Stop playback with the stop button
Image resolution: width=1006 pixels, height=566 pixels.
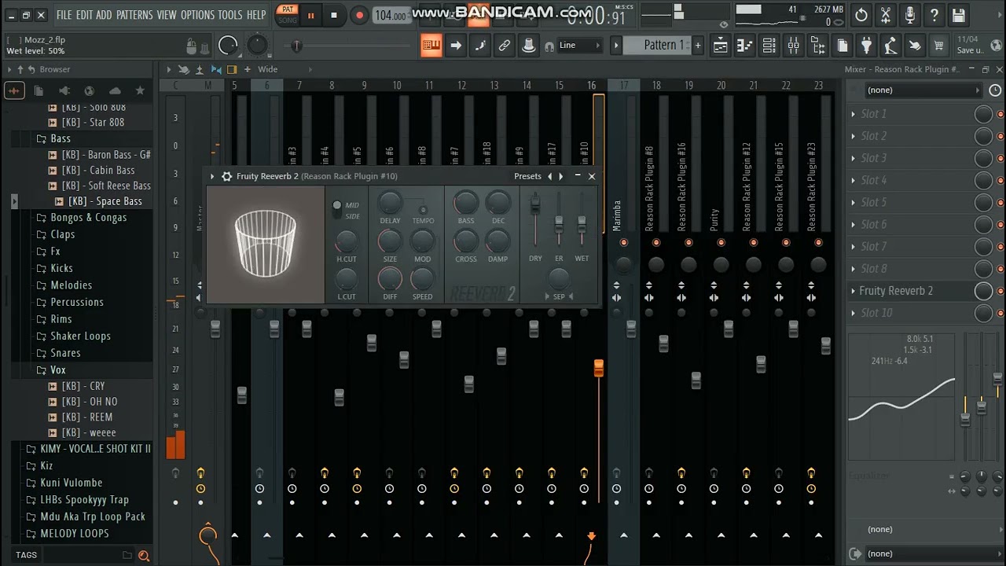click(x=334, y=15)
